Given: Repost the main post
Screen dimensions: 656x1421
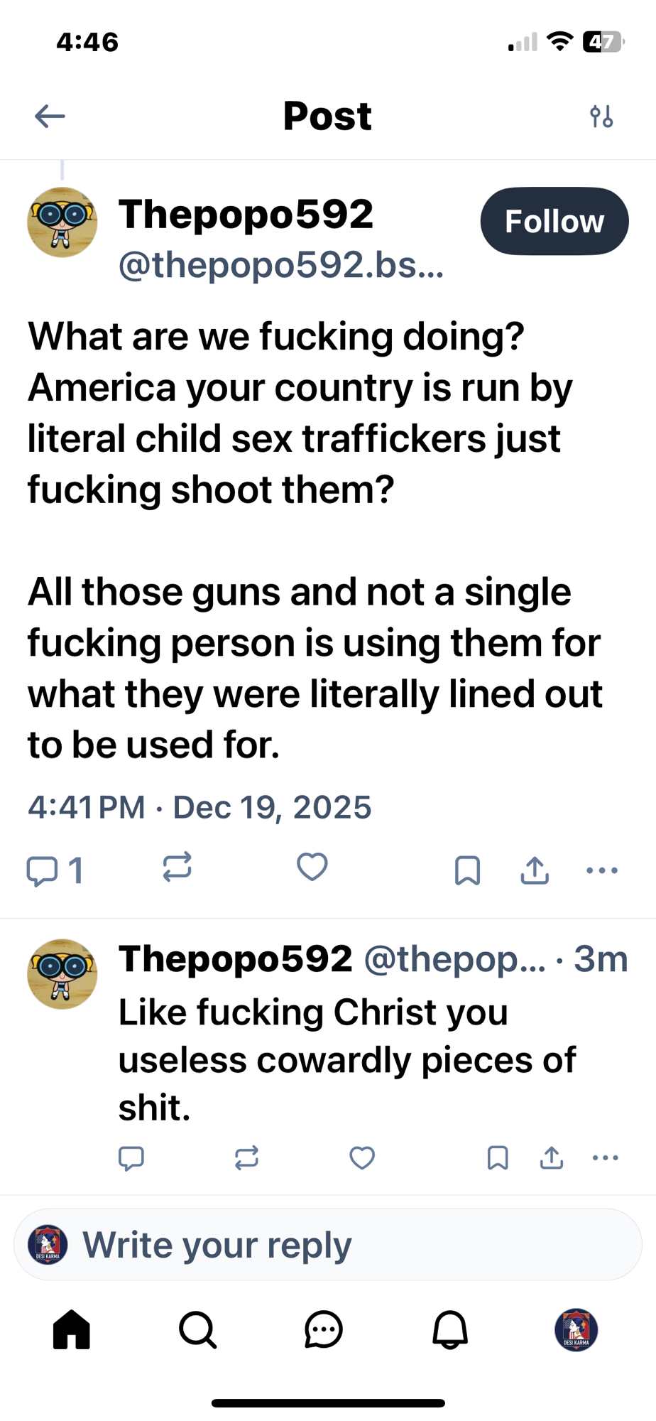Looking at the screenshot, I should point(177,868).
